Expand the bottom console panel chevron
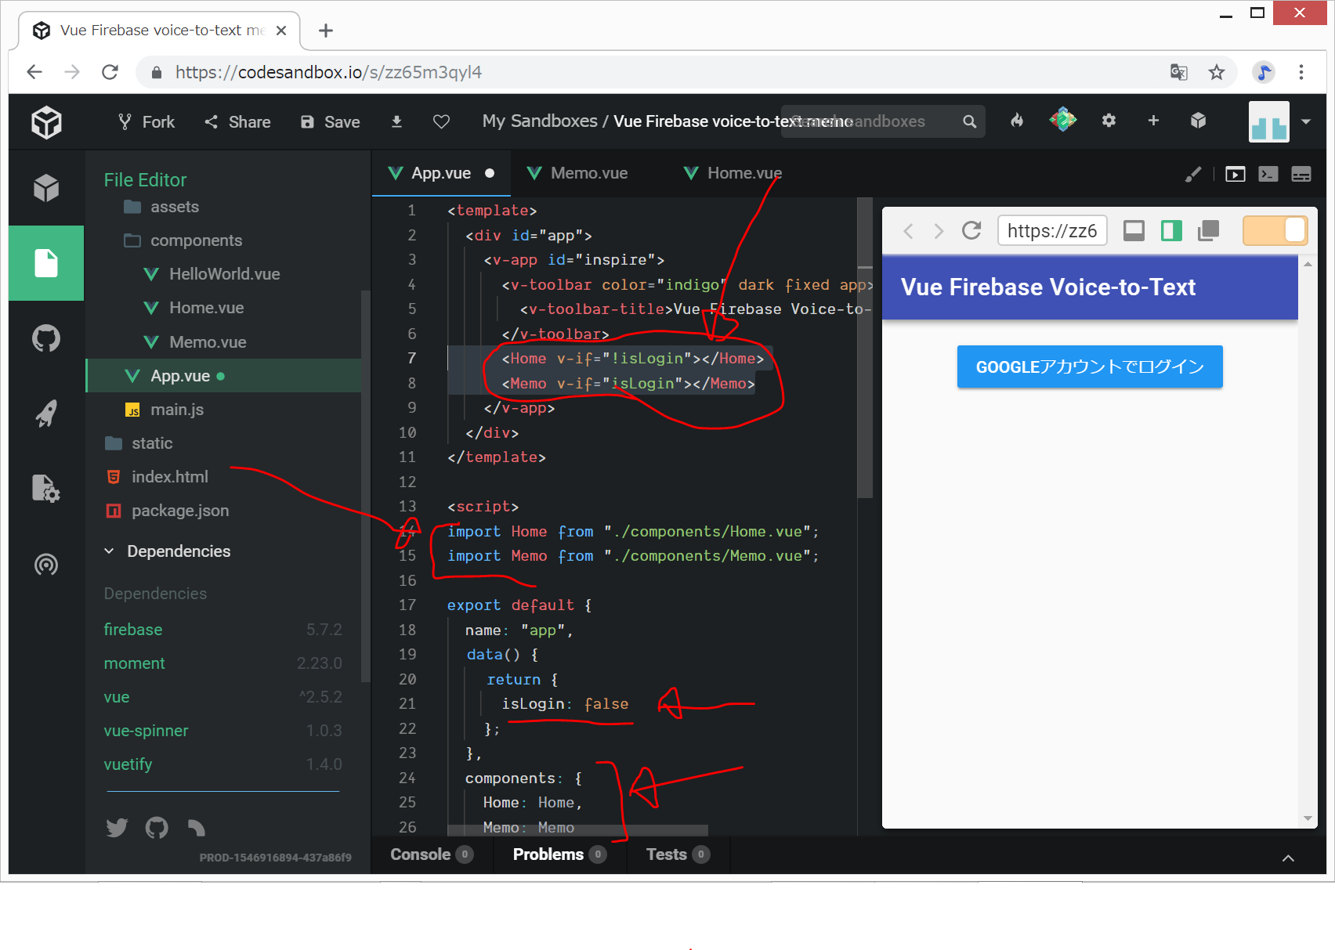Image resolution: width=1335 pixels, height=950 pixels. pyautogui.click(x=1287, y=858)
